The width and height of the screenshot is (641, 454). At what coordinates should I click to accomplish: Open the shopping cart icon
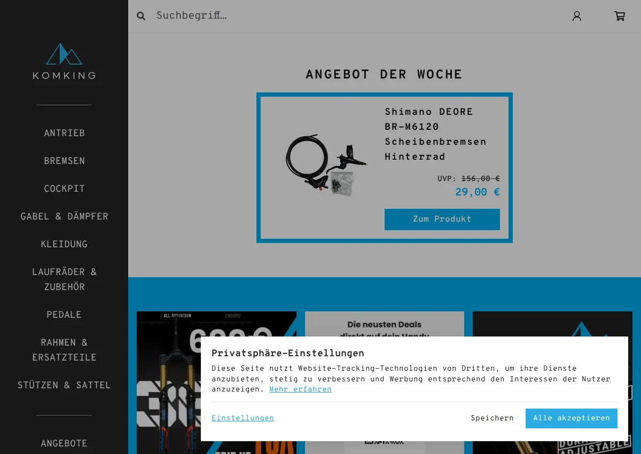(620, 16)
